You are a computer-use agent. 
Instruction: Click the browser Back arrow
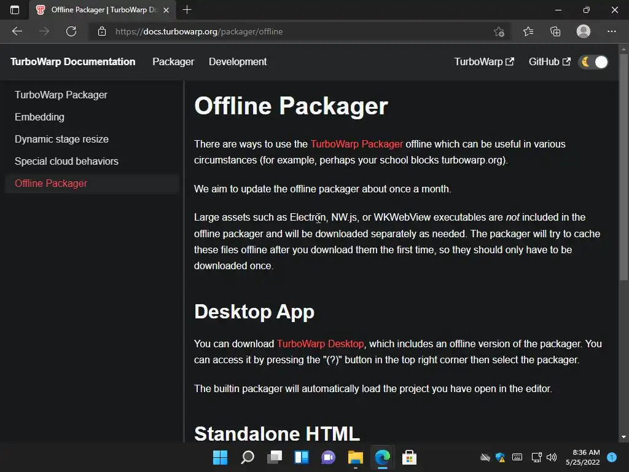pyautogui.click(x=17, y=31)
